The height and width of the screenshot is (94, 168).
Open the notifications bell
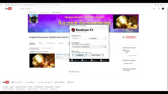pos(159,9)
